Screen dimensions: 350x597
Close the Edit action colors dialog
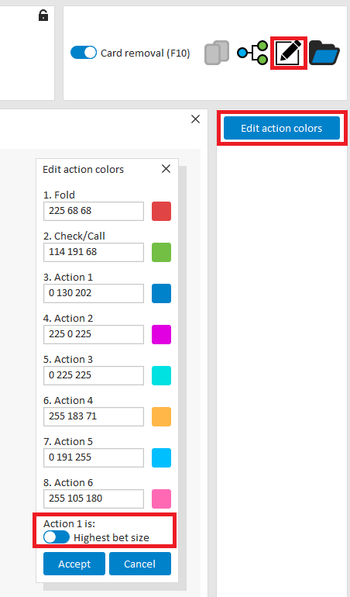click(x=166, y=169)
